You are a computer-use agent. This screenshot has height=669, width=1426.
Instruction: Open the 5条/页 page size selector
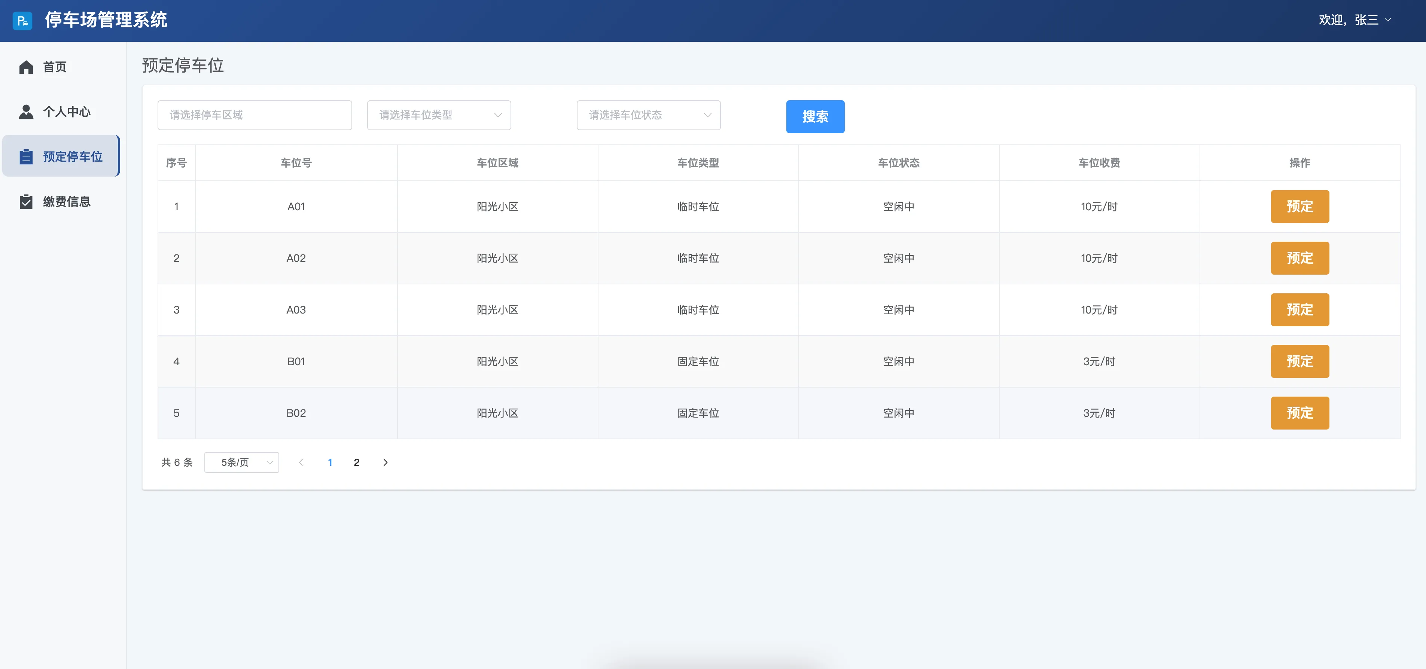click(241, 462)
